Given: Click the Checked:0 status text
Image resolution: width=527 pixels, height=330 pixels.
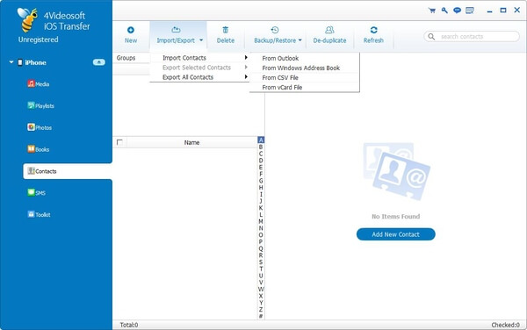Looking at the screenshot, I should tap(506, 325).
